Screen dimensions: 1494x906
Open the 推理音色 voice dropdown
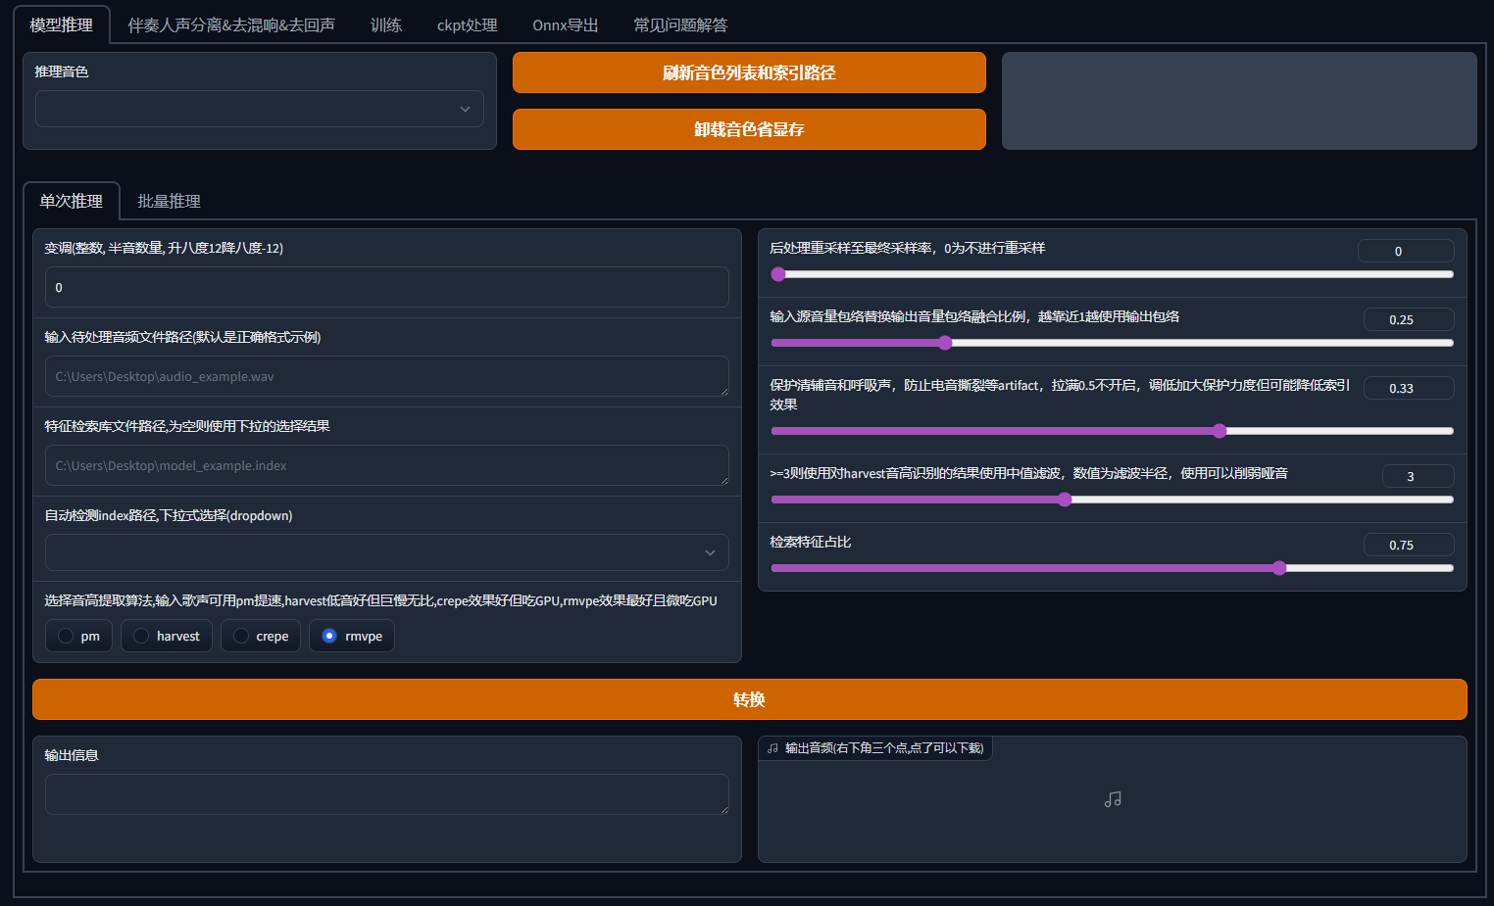pos(260,109)
